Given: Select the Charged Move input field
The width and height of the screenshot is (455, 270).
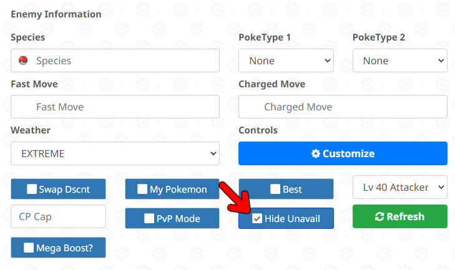Looking at the screenshot, I should 343,107.
